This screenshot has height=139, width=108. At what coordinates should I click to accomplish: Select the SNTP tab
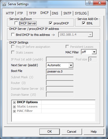[x=67, y=13]
